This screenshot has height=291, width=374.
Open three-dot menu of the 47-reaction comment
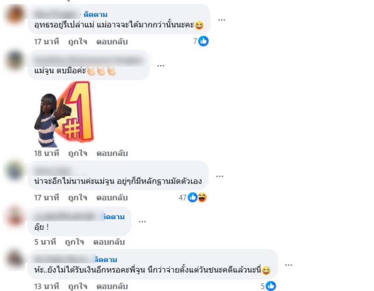click(x=219, y=176)
